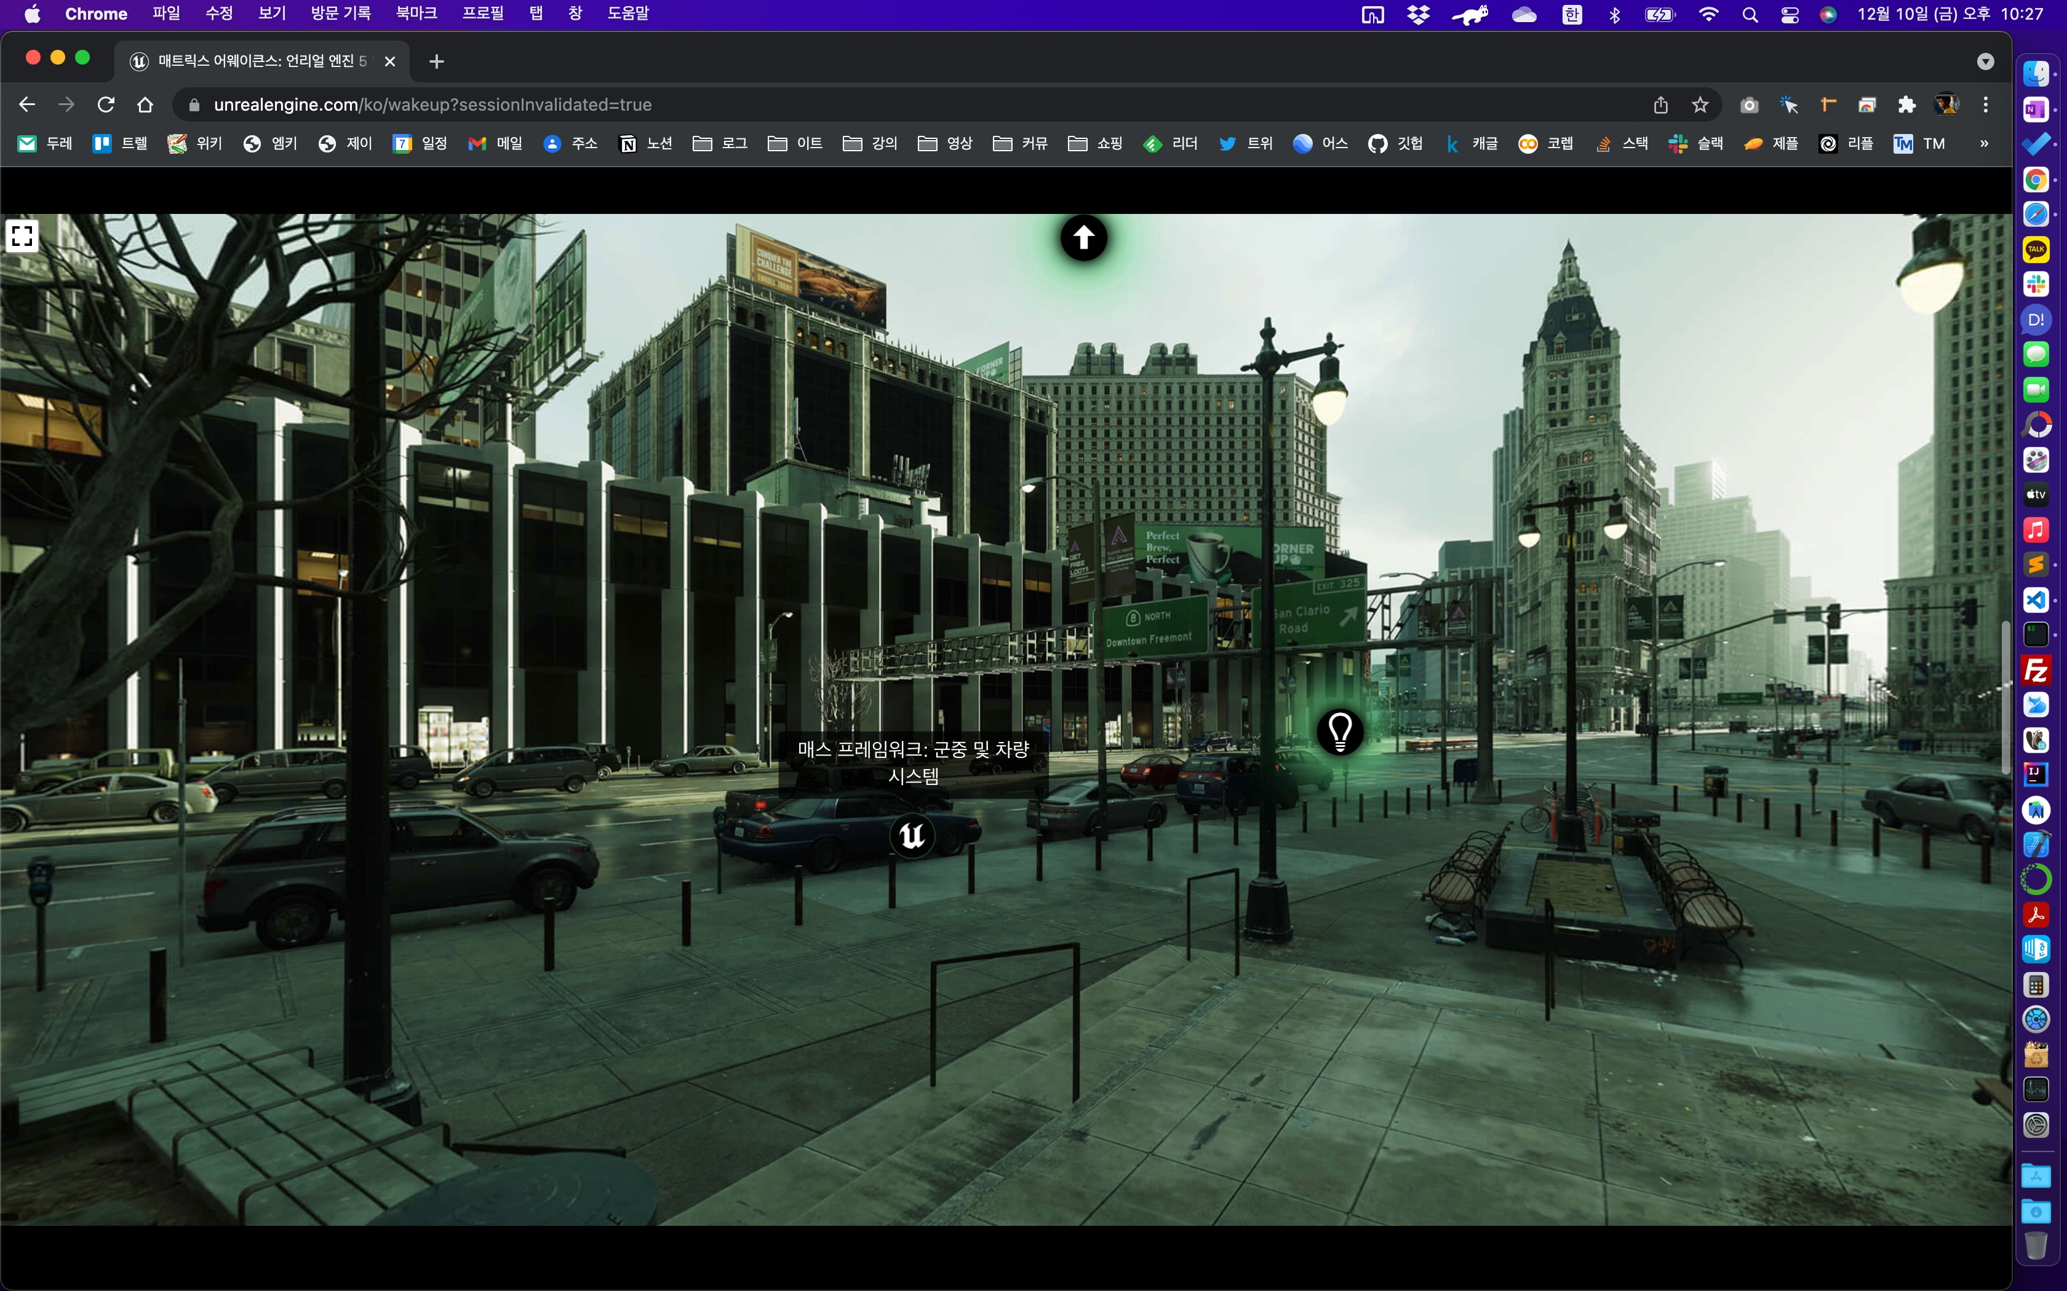Reload the page
This screenshot has height=1291, width=2067.
coord(106,104)
